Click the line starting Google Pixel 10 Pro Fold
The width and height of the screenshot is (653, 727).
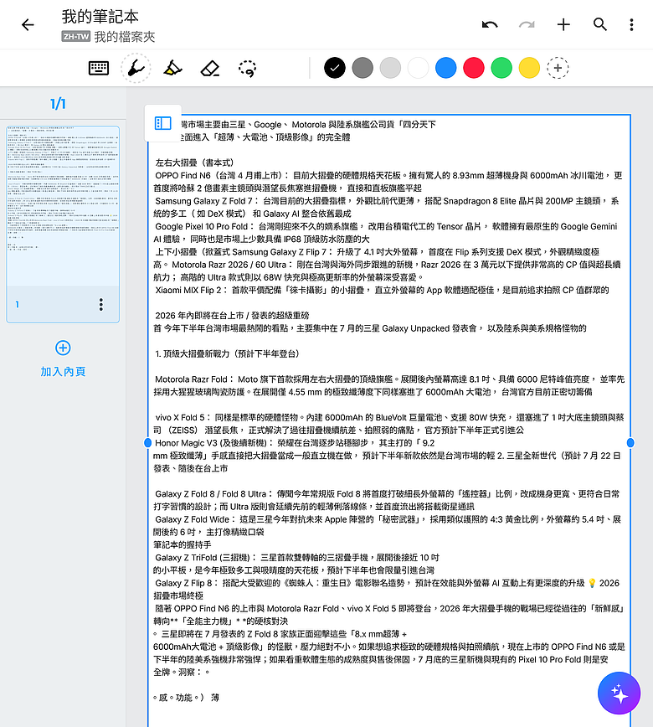tap(386, 227)
